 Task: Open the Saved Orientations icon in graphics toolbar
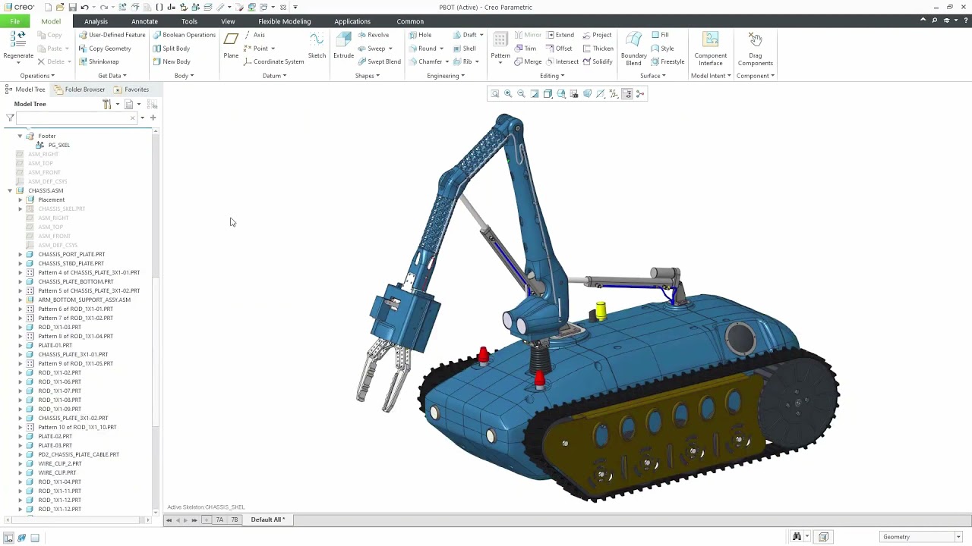coord(561,94)
